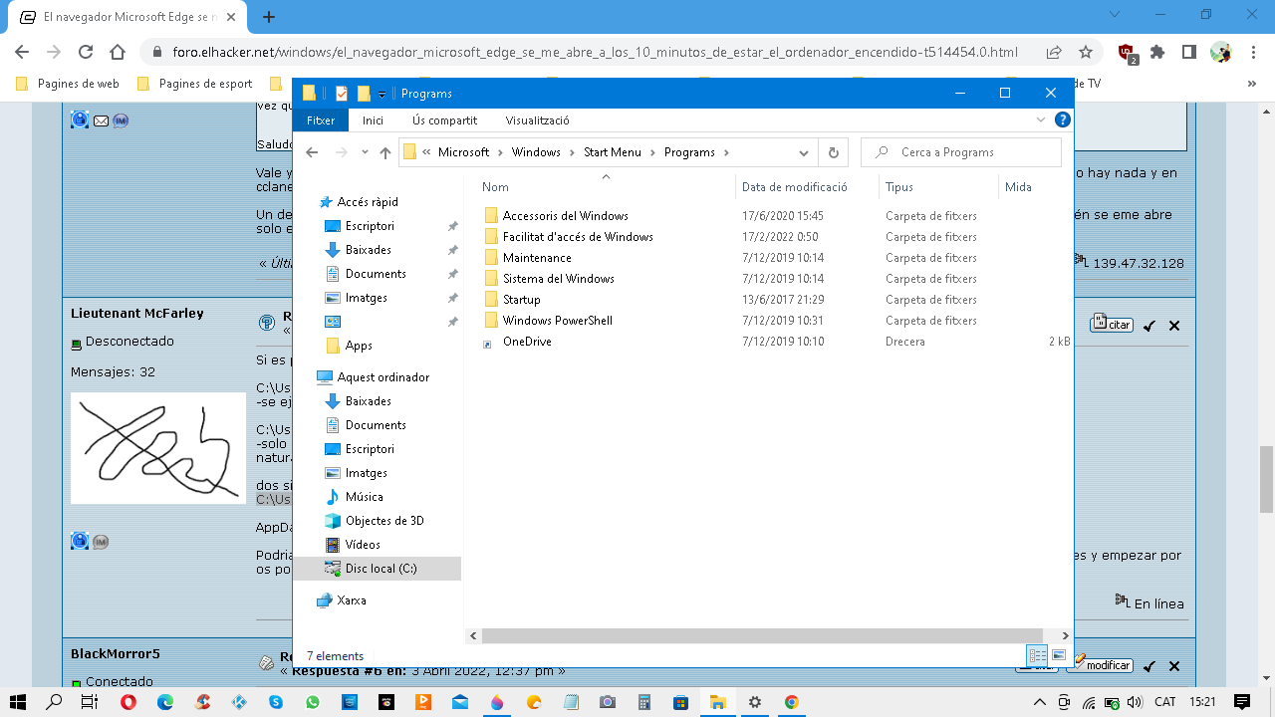Screen dimensions: 1275x717
Task: Show hidden system tray icons
Action: tap(1042, 702)
